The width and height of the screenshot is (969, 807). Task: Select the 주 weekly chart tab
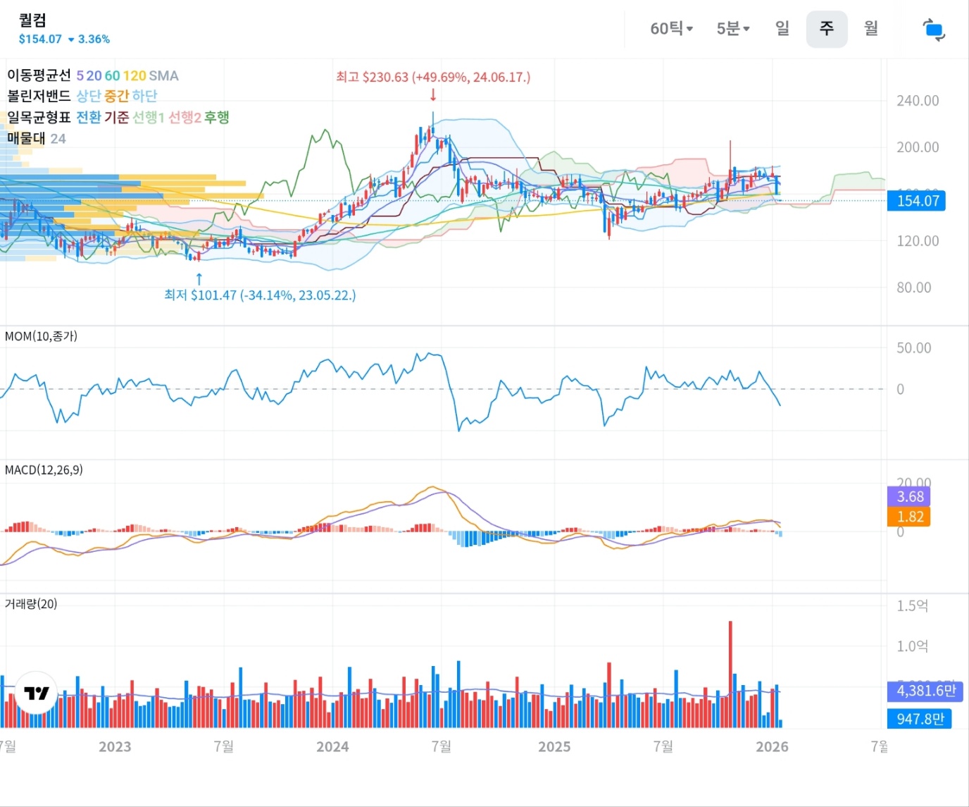coord(826,29)
